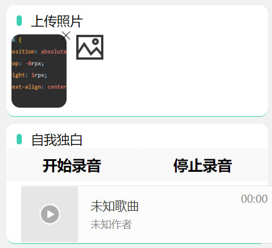Click the 上传照片 section heading

tap(57, 21)
